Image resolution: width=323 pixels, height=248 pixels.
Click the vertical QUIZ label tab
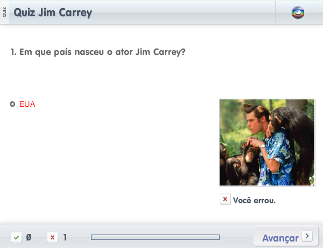[4, 12]
